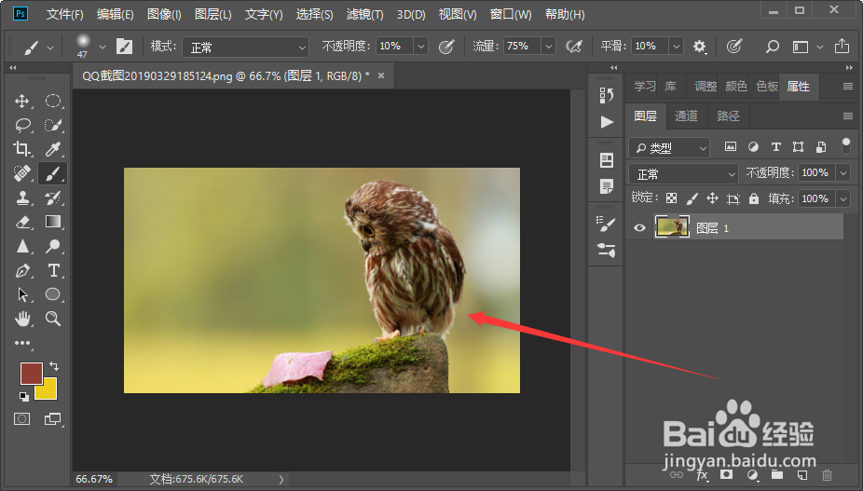863x491 pixels.
Task: Select the Brush tool in toolbox
Action: tap(53, 173)
